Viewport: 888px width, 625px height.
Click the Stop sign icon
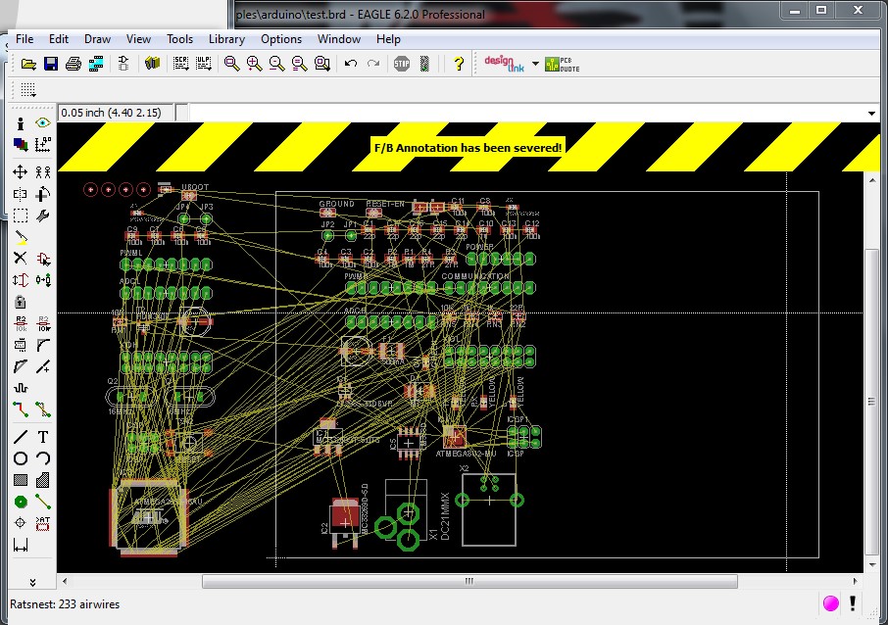tap(402, 64)
